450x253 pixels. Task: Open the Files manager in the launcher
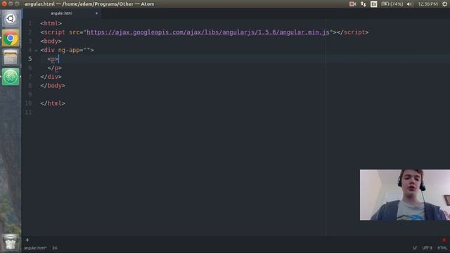point(11,57)
